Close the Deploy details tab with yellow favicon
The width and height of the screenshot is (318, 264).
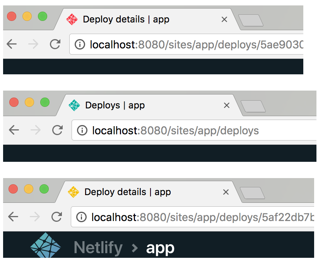(x=226, y=192)
